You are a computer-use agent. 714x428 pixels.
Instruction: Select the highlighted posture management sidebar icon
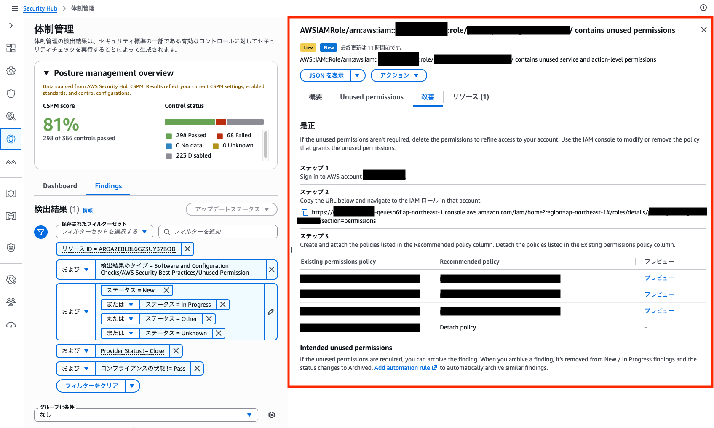tap(11, 139)
